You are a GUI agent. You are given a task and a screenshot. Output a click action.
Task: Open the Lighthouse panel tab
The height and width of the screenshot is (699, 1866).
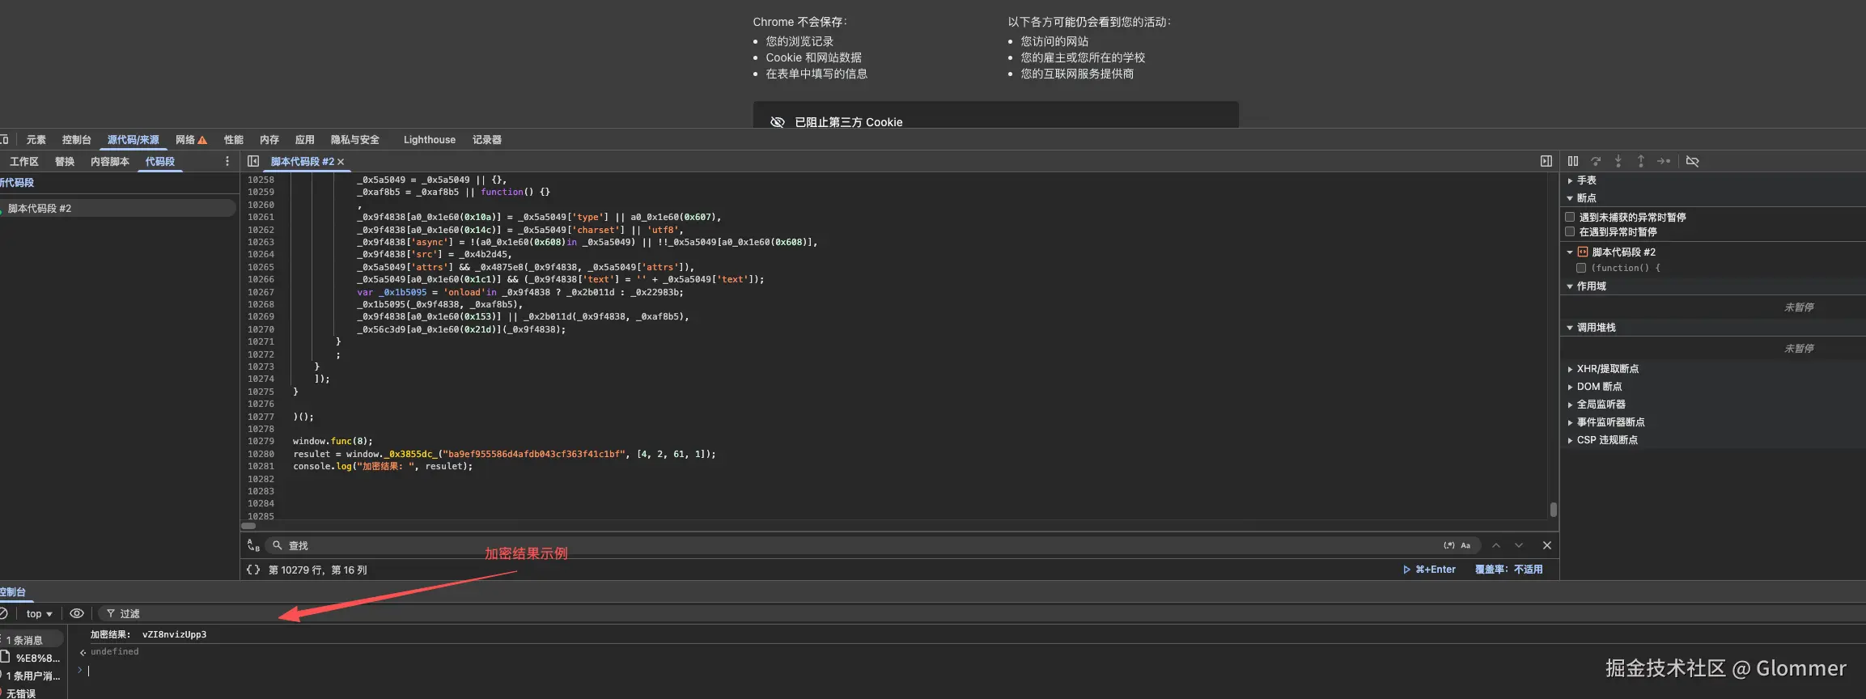pyautogui.click(x=429, y=140)
